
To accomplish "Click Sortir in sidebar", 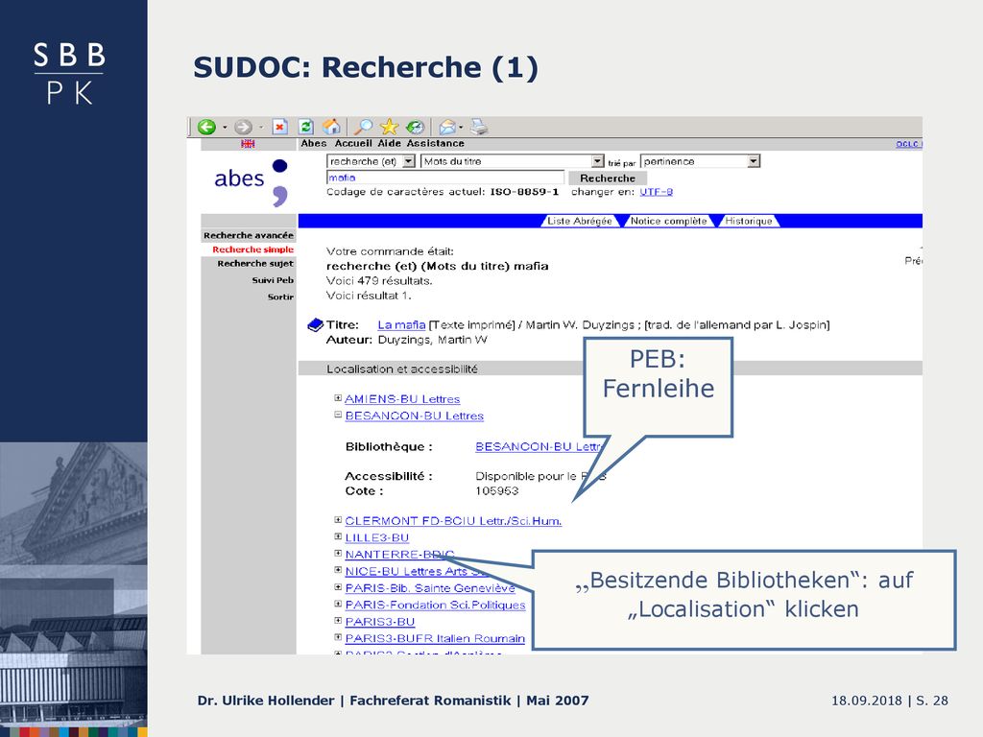I will pyautogui.click(x=280, y=297).
